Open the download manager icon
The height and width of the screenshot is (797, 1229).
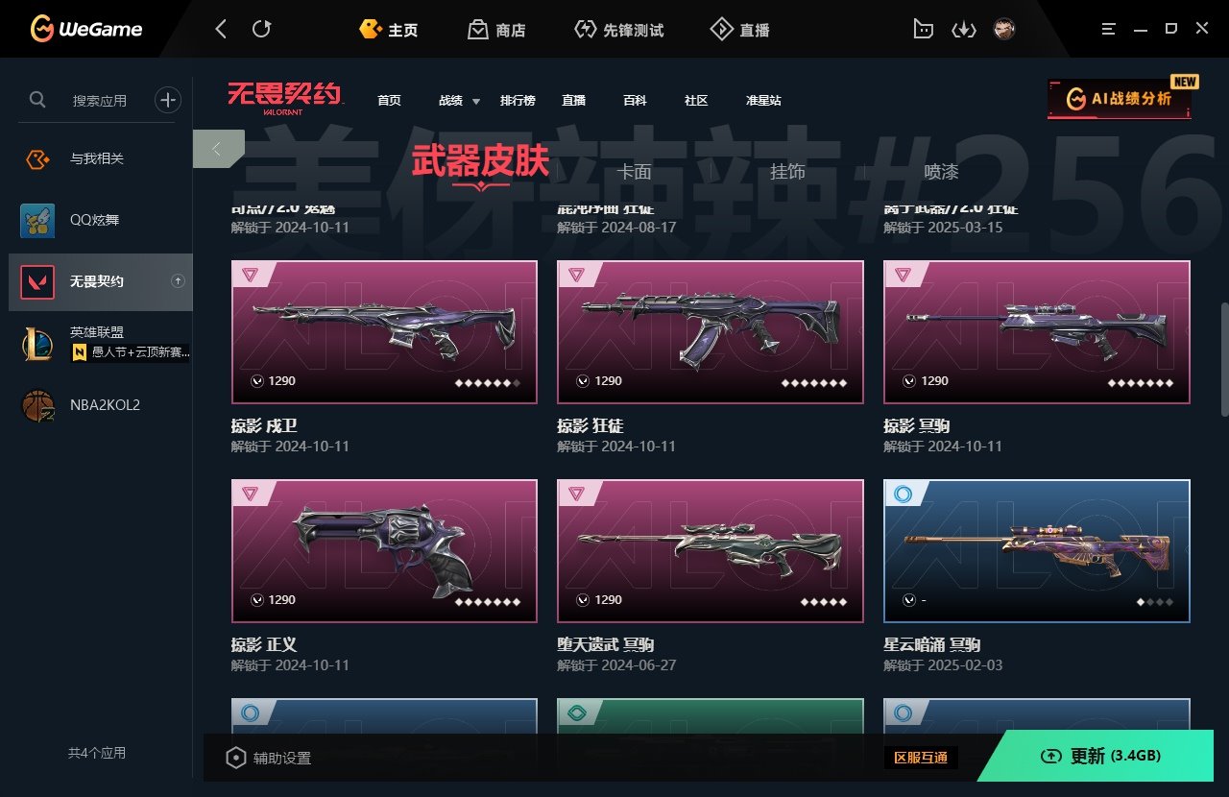[963, 30]
